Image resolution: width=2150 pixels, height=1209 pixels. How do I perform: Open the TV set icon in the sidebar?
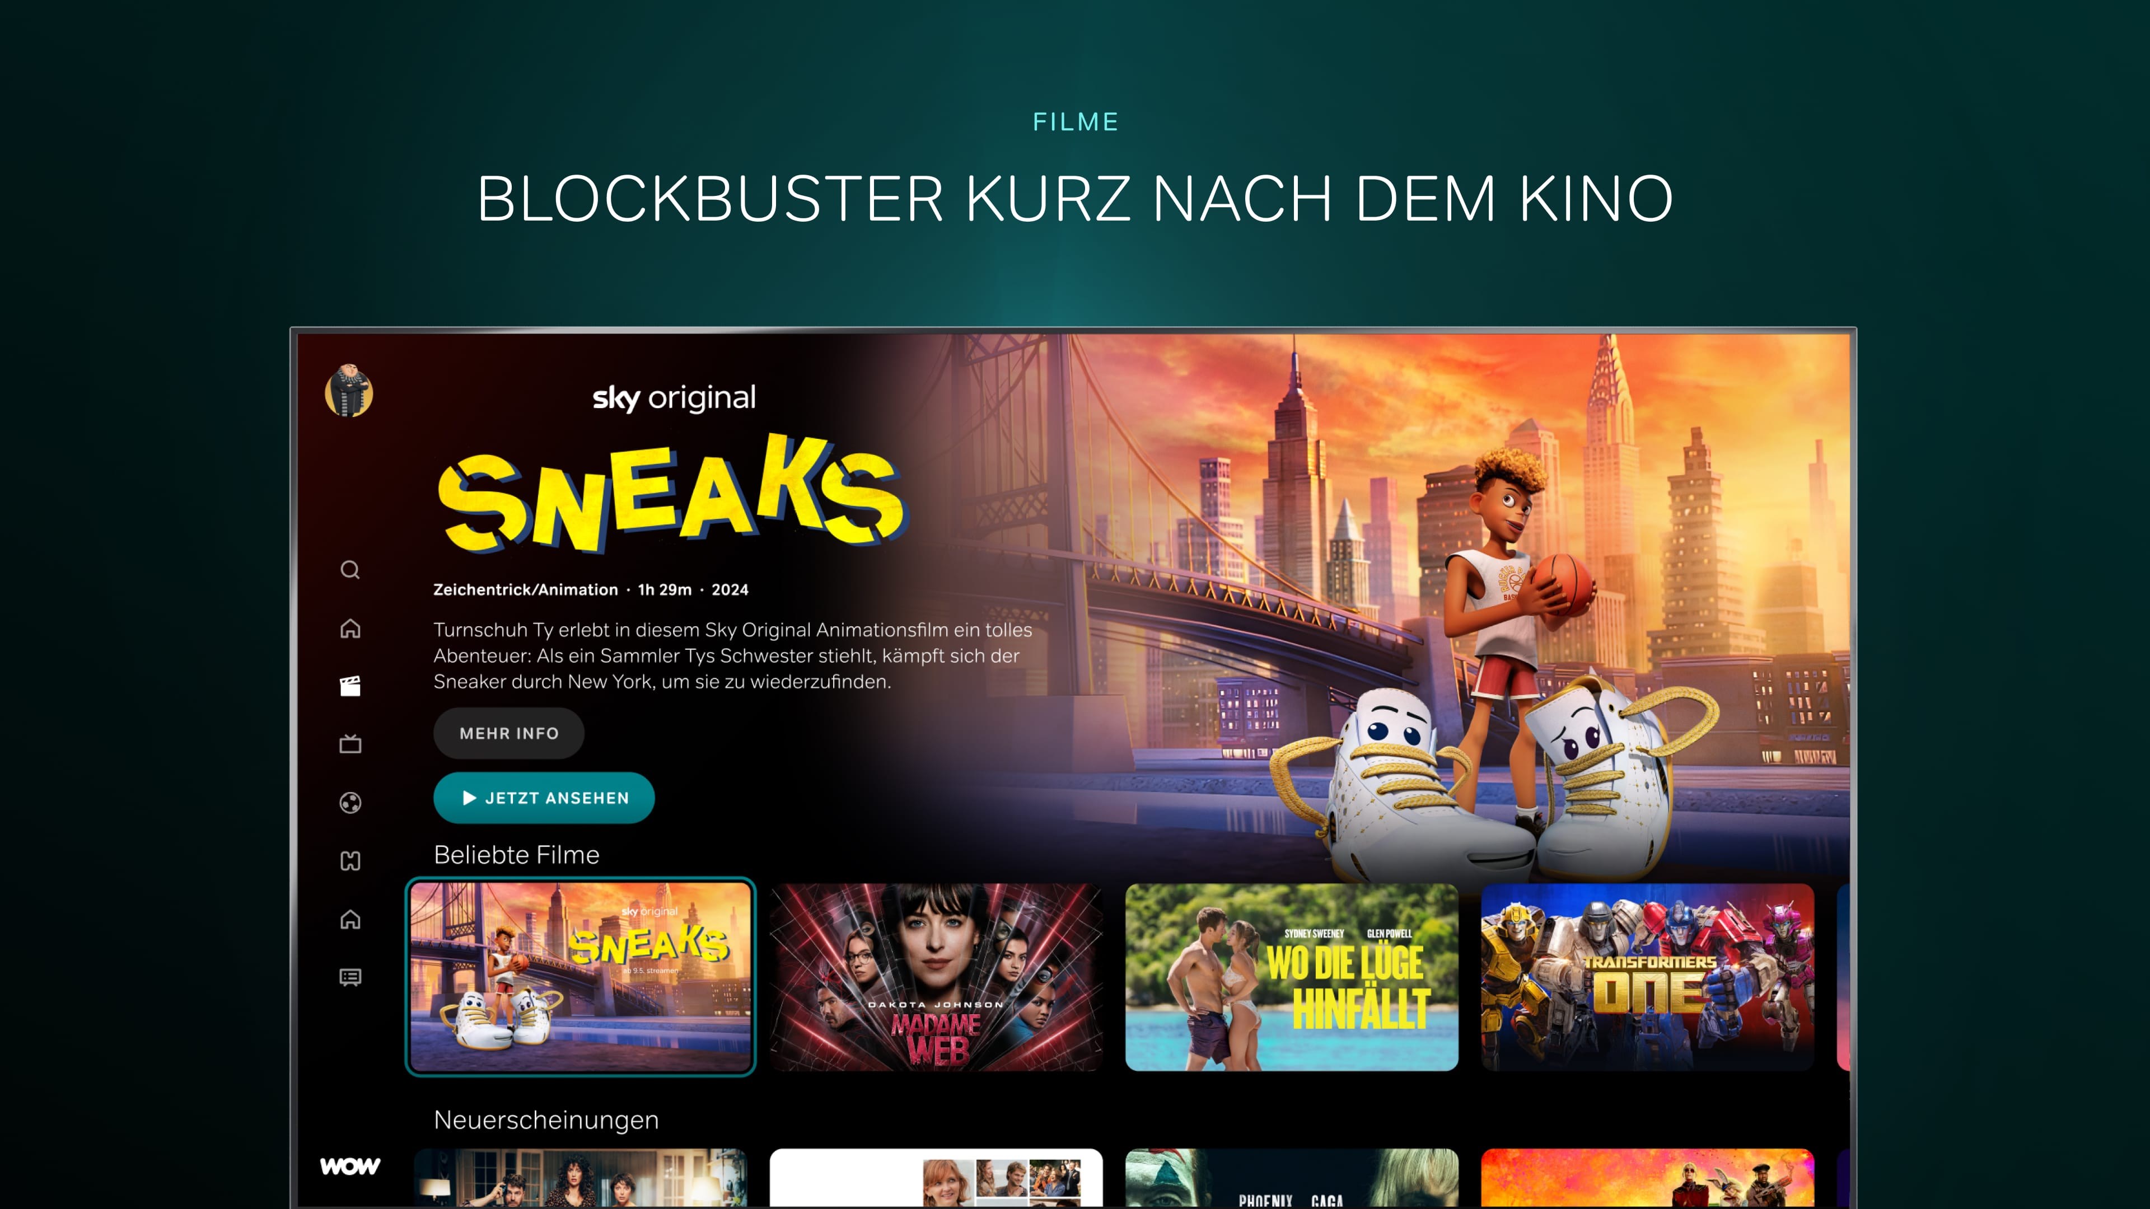coord(350,744)
